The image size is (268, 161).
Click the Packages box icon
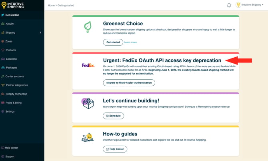point(3,68)
